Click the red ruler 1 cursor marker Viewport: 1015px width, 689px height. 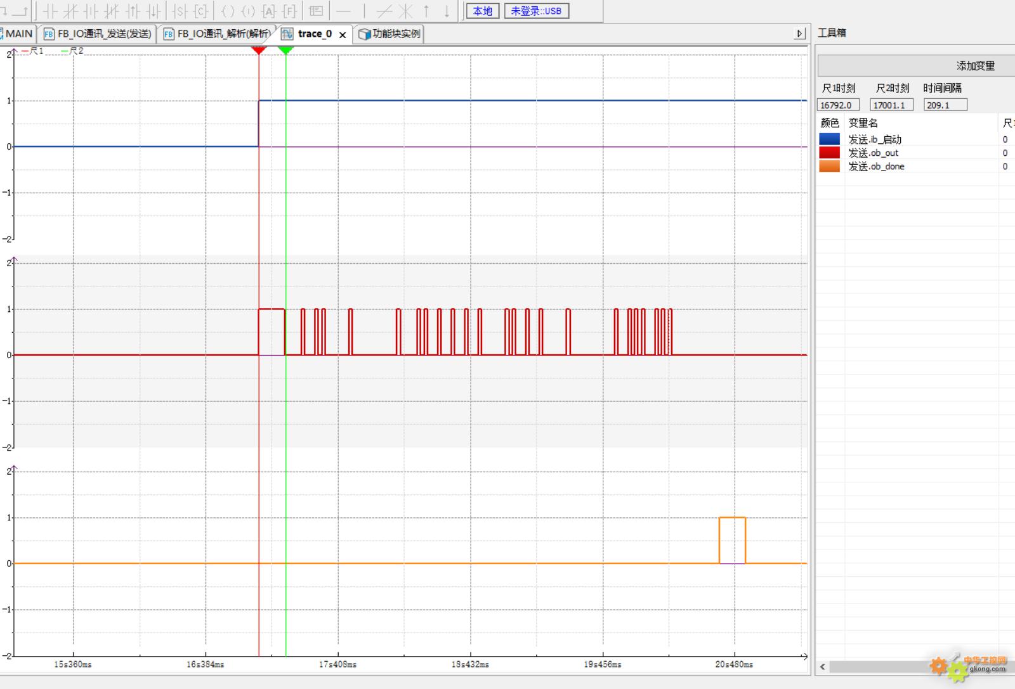pyautogui.click(x=259, y=49)
